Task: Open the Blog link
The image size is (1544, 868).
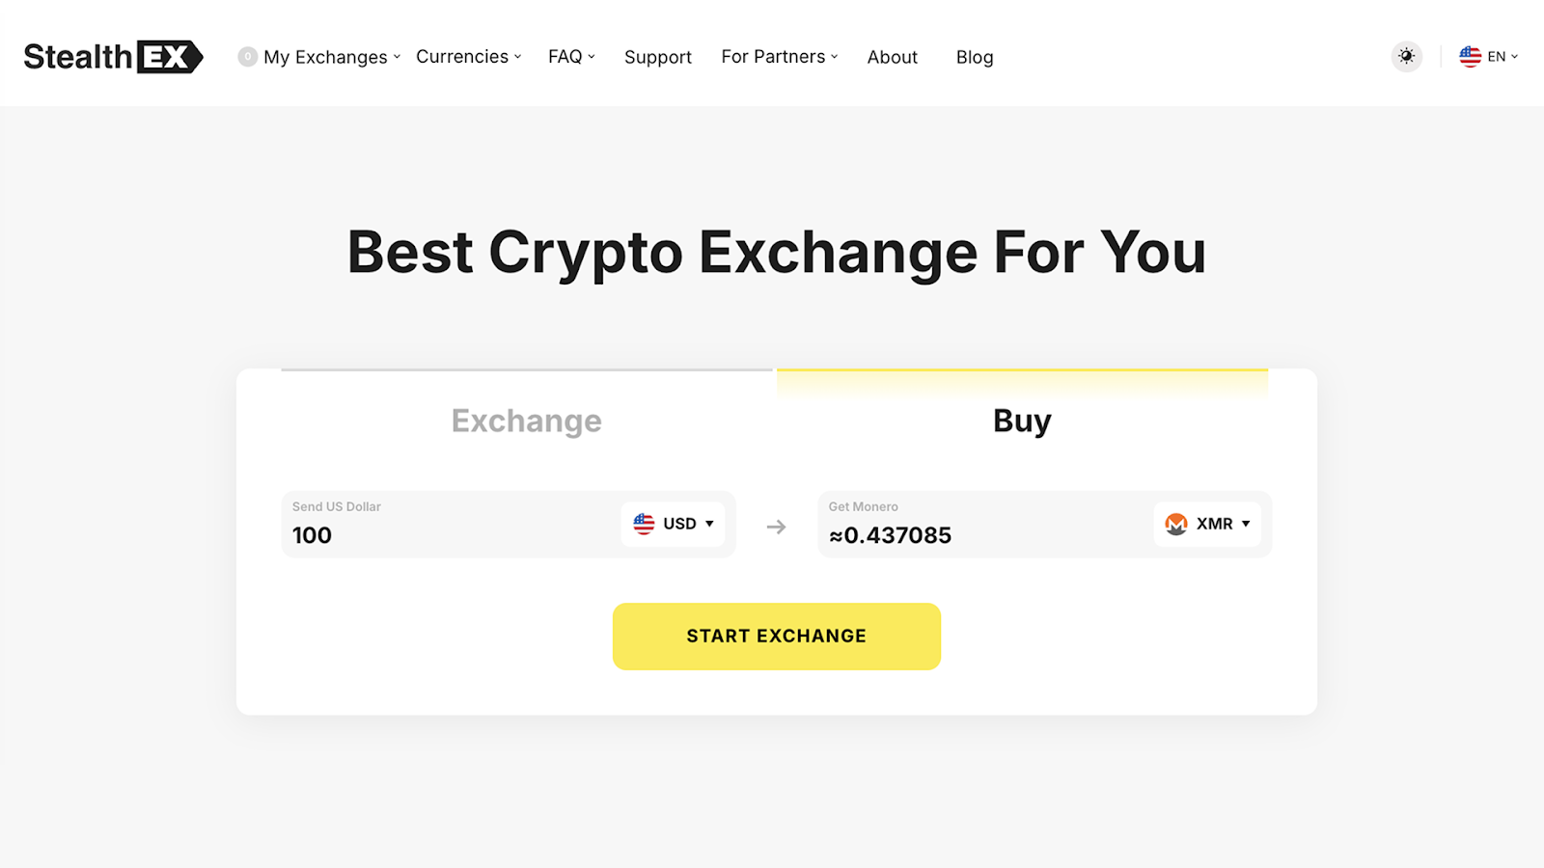Action: coord(975,57)
